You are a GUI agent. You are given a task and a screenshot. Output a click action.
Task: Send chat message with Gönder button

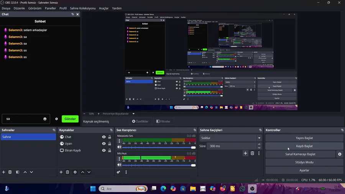70,119
